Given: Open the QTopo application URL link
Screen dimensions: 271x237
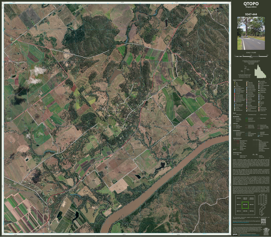Looking at the screenshot, I should pyautogui.click(x=241, y=222).
